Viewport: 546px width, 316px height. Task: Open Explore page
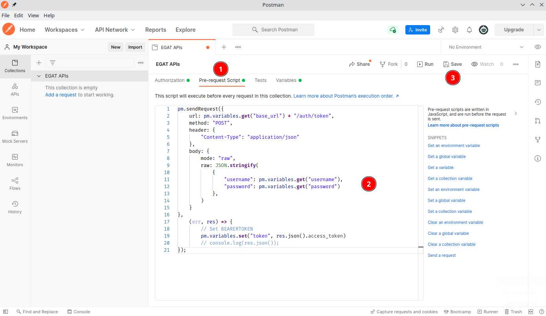point(185,30)
